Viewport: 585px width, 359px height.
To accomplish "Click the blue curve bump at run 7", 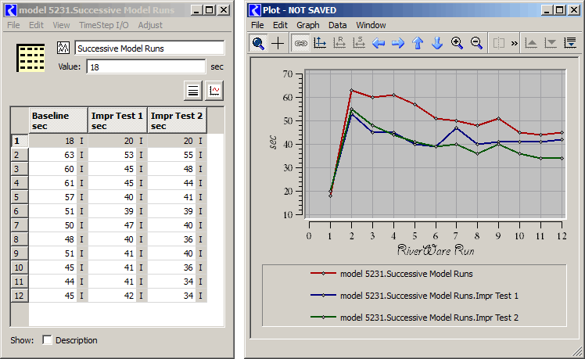I will [x=456, y=128].
